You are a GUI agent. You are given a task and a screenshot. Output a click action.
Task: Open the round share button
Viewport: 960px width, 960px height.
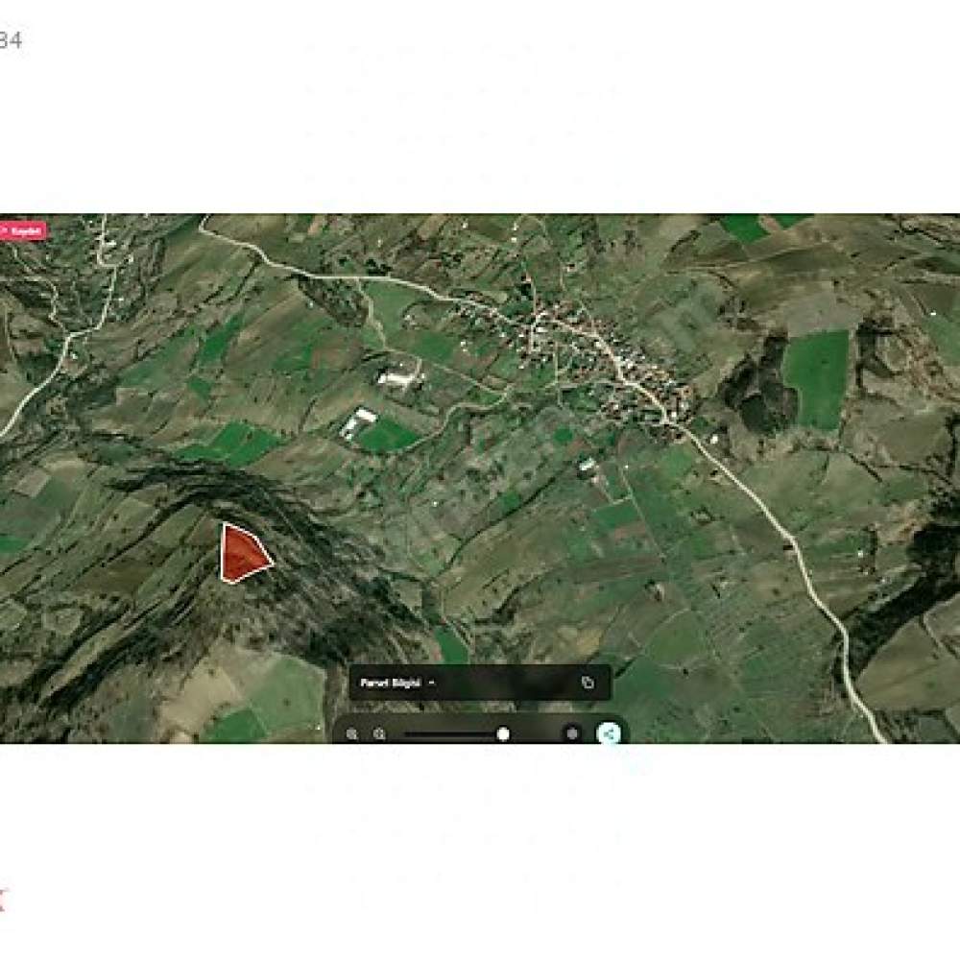click(x=609, y=733)
